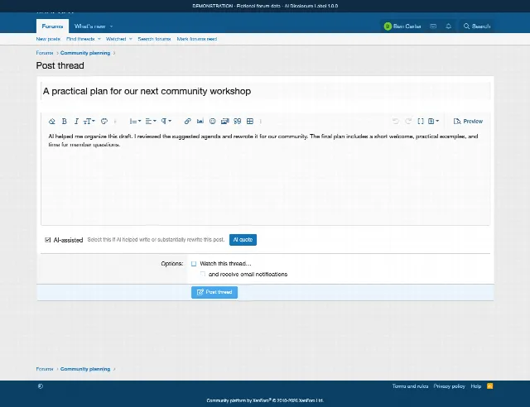530x407 pixels.
Task: Submit with the Post thread button
Action: (x=214, y=292)
